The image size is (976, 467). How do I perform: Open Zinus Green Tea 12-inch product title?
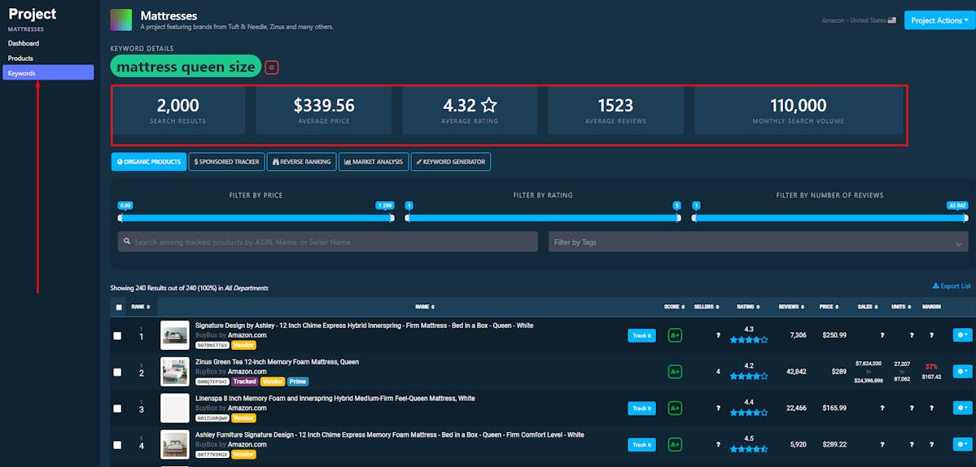coord(277,362)
